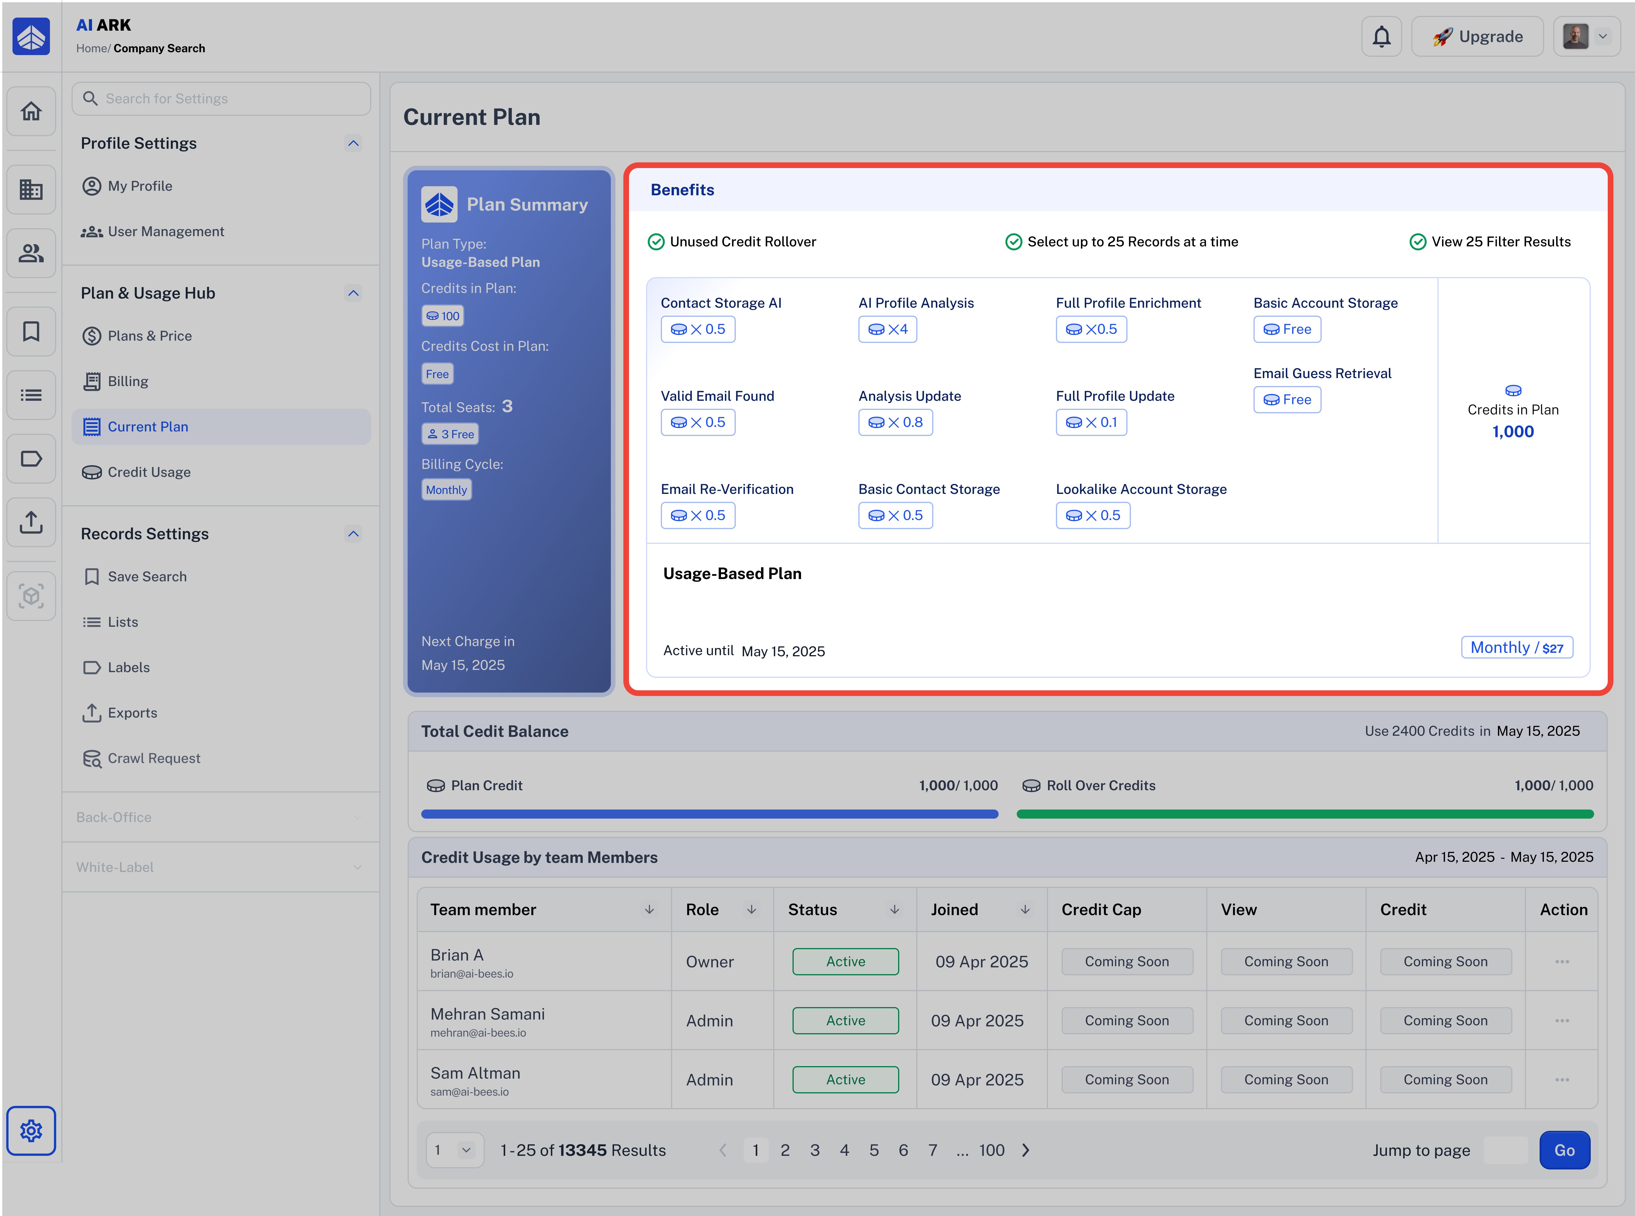Open the page size dropdown
The height and width of the screenshot is (1216, 1635).
coord(455,1150)
